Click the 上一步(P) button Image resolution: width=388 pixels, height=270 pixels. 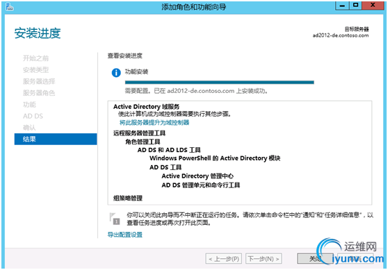pyautogui.click(x=224, y=259)
